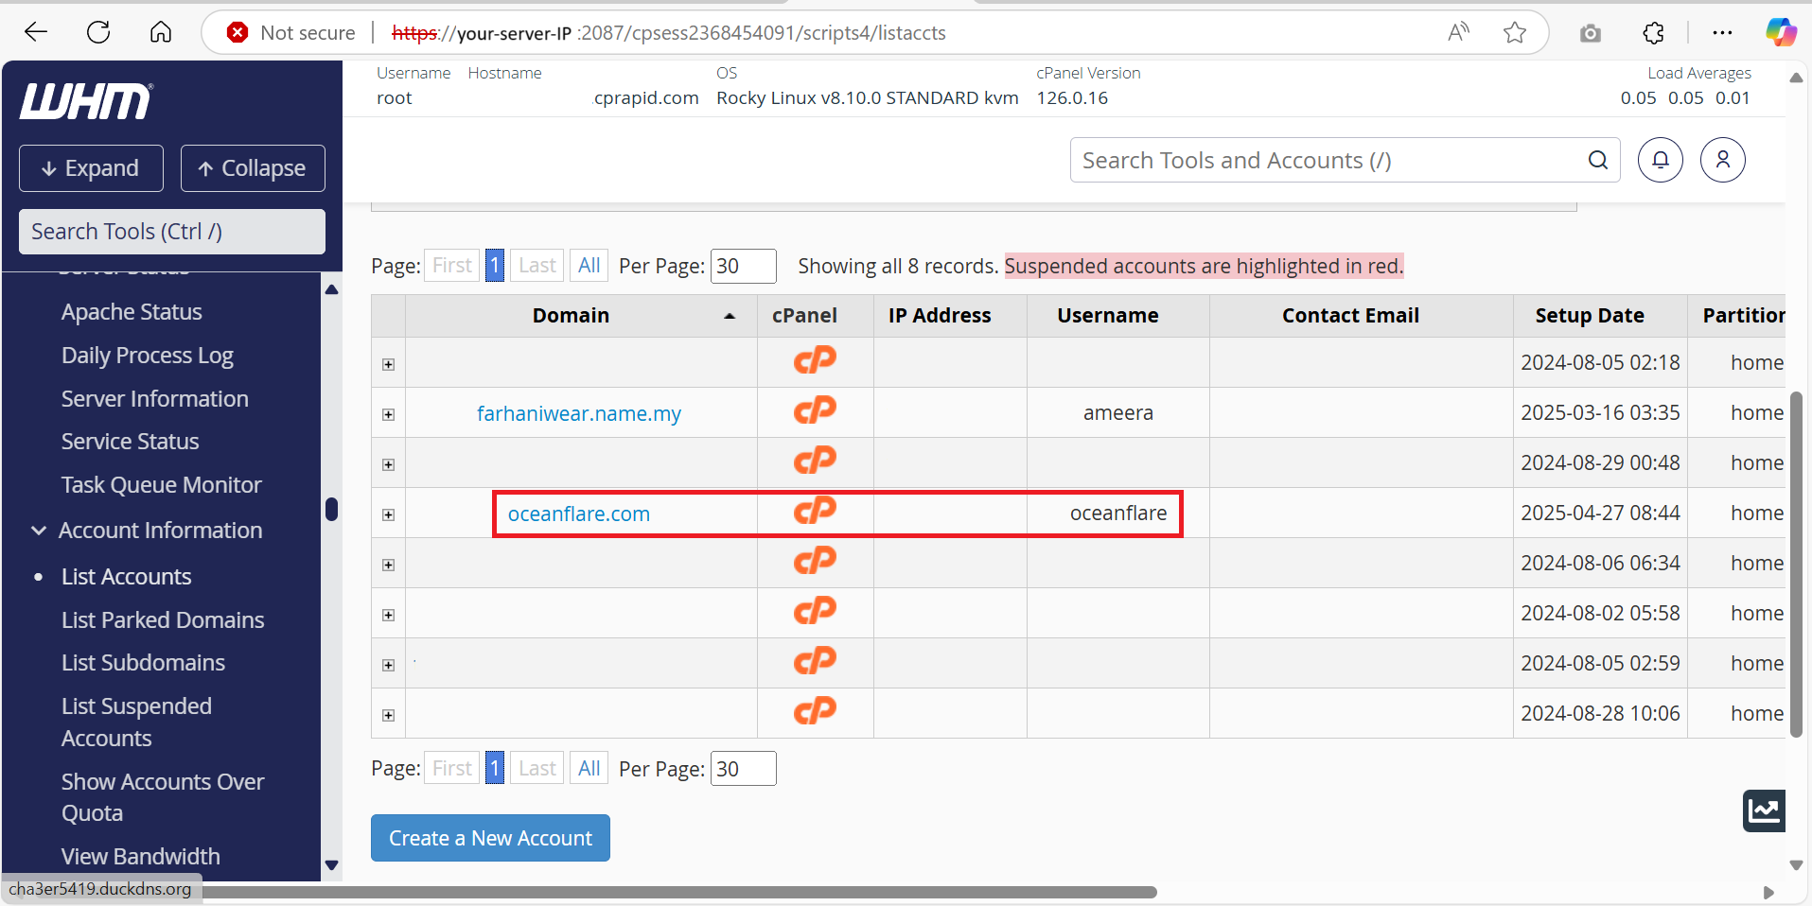This screenshot has width=1812, height=906.
Task: Expand row details for farhaniwear.name.my
Action: (388, 414)
